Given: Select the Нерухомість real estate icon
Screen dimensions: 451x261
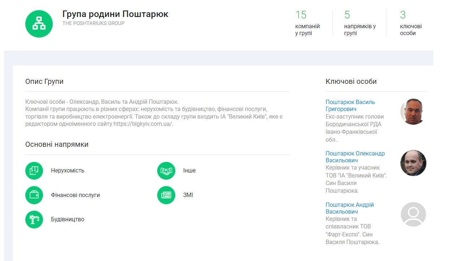Looking at the screenshot, I should pyautogui.click(x=34, y=171).
